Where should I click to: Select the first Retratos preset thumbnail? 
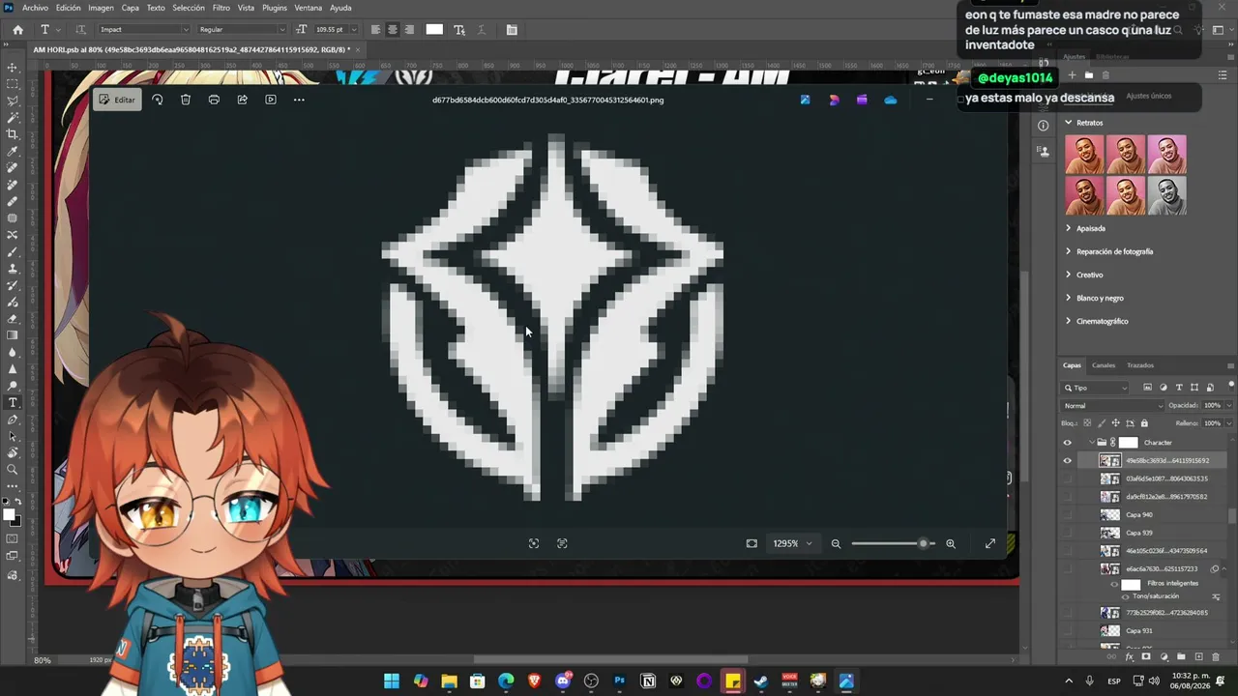click(1084, 155)
